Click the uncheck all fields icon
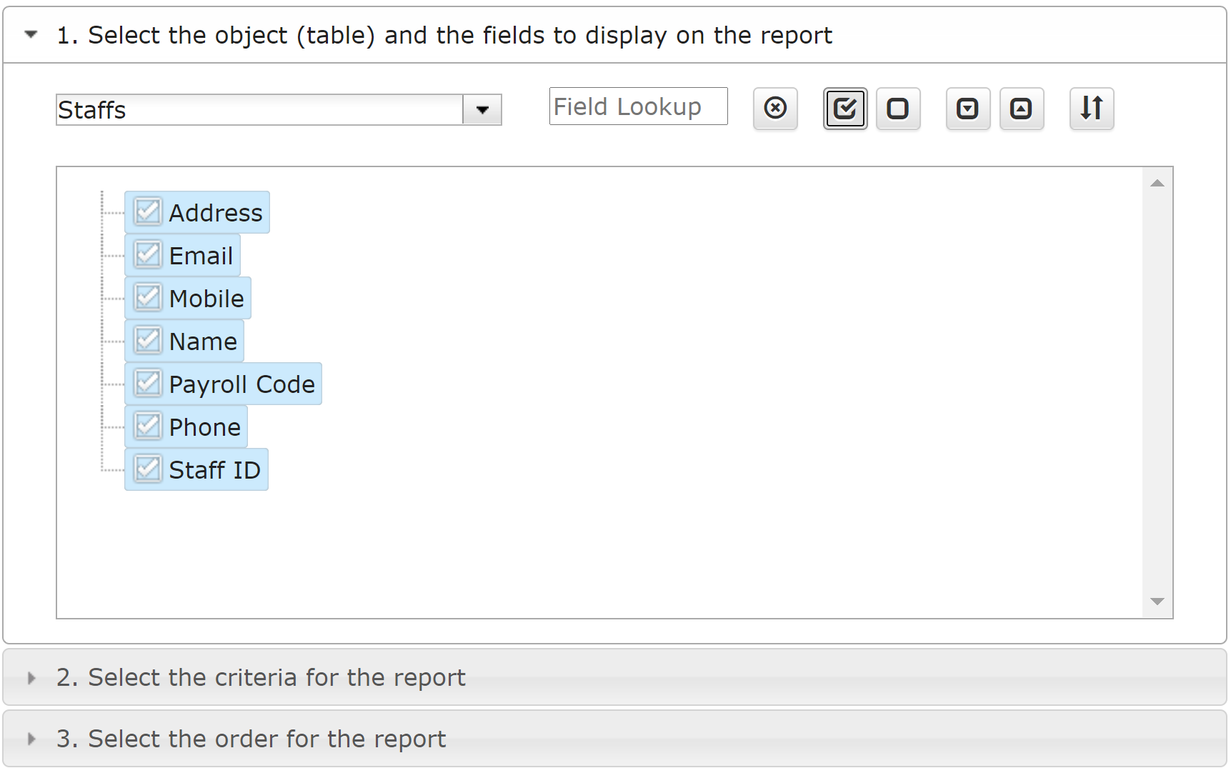Screen dimensions: 1231x768 coord(898,109)
